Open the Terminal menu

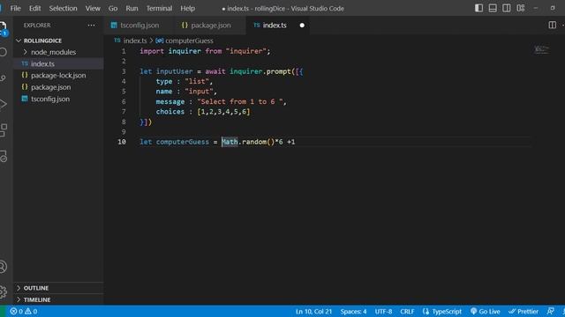point(159,8)
